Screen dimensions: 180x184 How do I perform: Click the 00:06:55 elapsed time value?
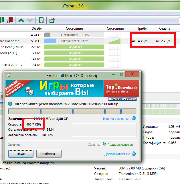tap(48, 135)
